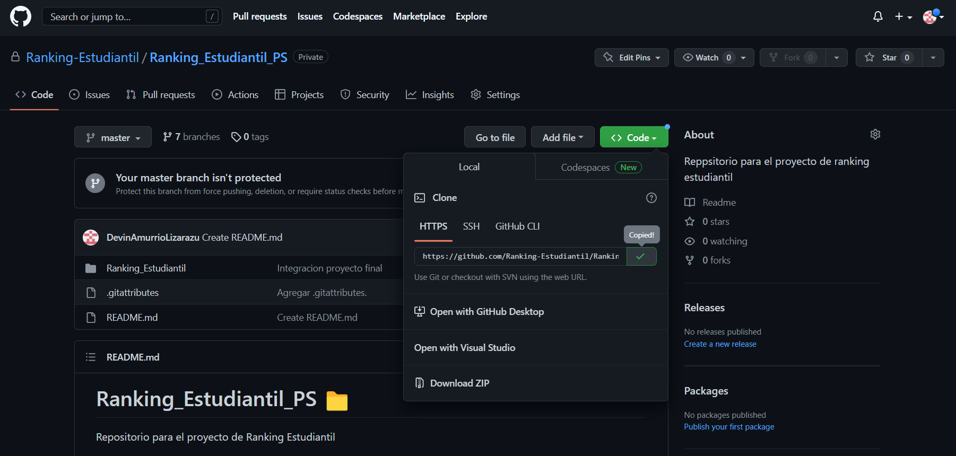Open the Add file dropdown
Image resolution: width=956 pixels, height=456 pixels.
pos(563,137)
